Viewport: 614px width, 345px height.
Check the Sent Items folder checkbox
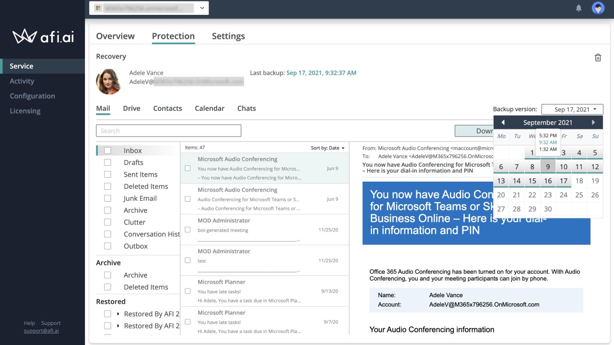coord(107,174)
